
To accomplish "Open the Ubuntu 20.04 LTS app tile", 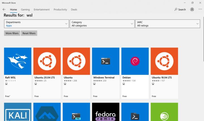I will point(47,73).
